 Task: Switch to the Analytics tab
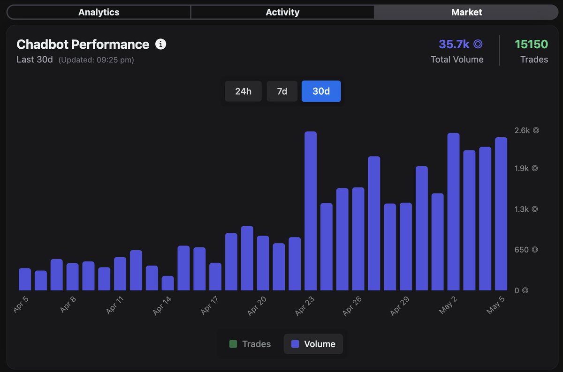tap(99, 12)
